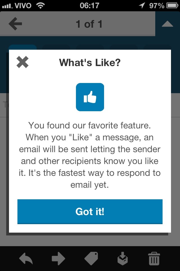Tap the 97% battery indicator
The height and width of the screenshot is (271, 180).
point(163,6)
